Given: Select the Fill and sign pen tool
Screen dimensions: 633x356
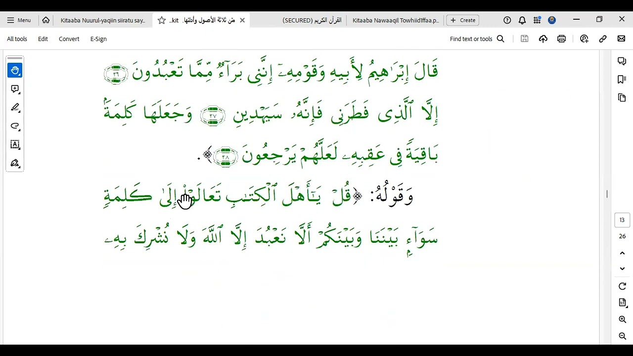Looking at the screenshot, I should pos(15,163).
